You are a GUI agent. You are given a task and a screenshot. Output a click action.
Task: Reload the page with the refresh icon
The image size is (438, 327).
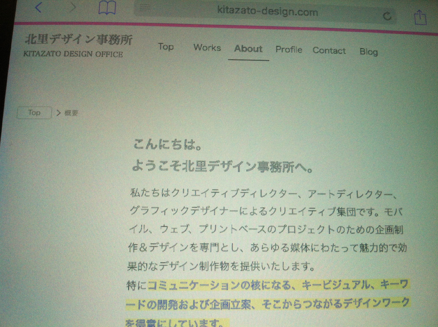(x=388, y=16)
